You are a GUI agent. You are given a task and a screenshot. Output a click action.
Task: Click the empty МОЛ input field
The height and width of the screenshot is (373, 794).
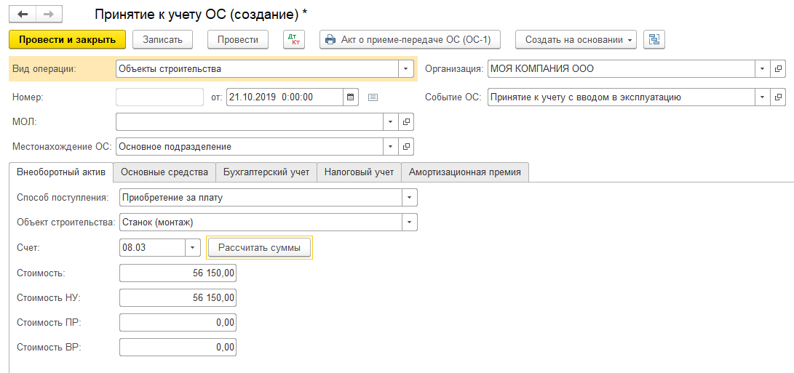250,122
